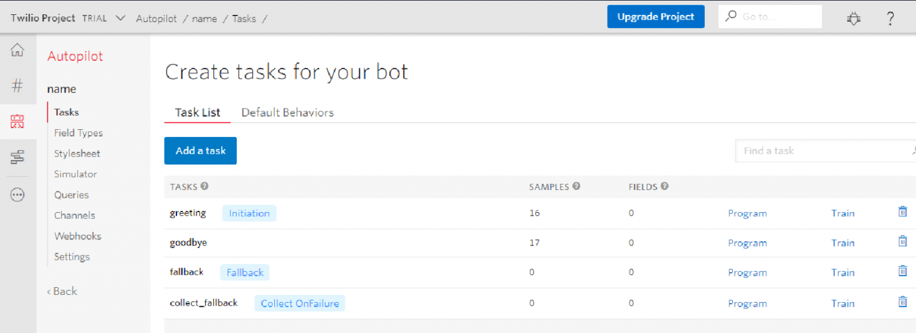Open Simulator in the Autopilot sidebar
This screenshot has height=333, width=916.
click(x=75, y=174)
